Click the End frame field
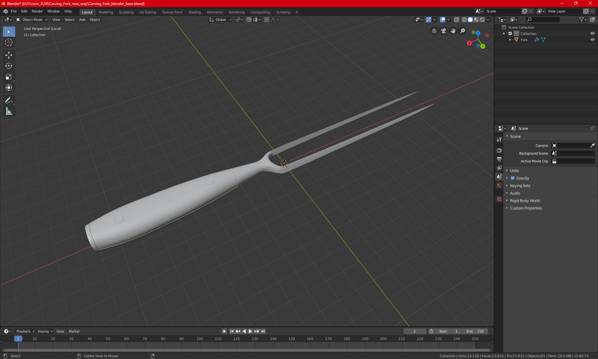This screenshot has height=359, width=598. (x=475, y=331)
